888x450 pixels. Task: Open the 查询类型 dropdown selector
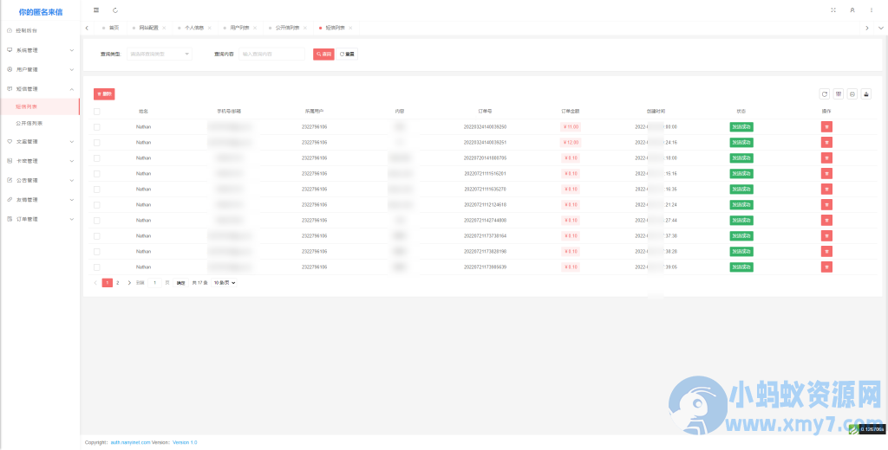(160, 54)
